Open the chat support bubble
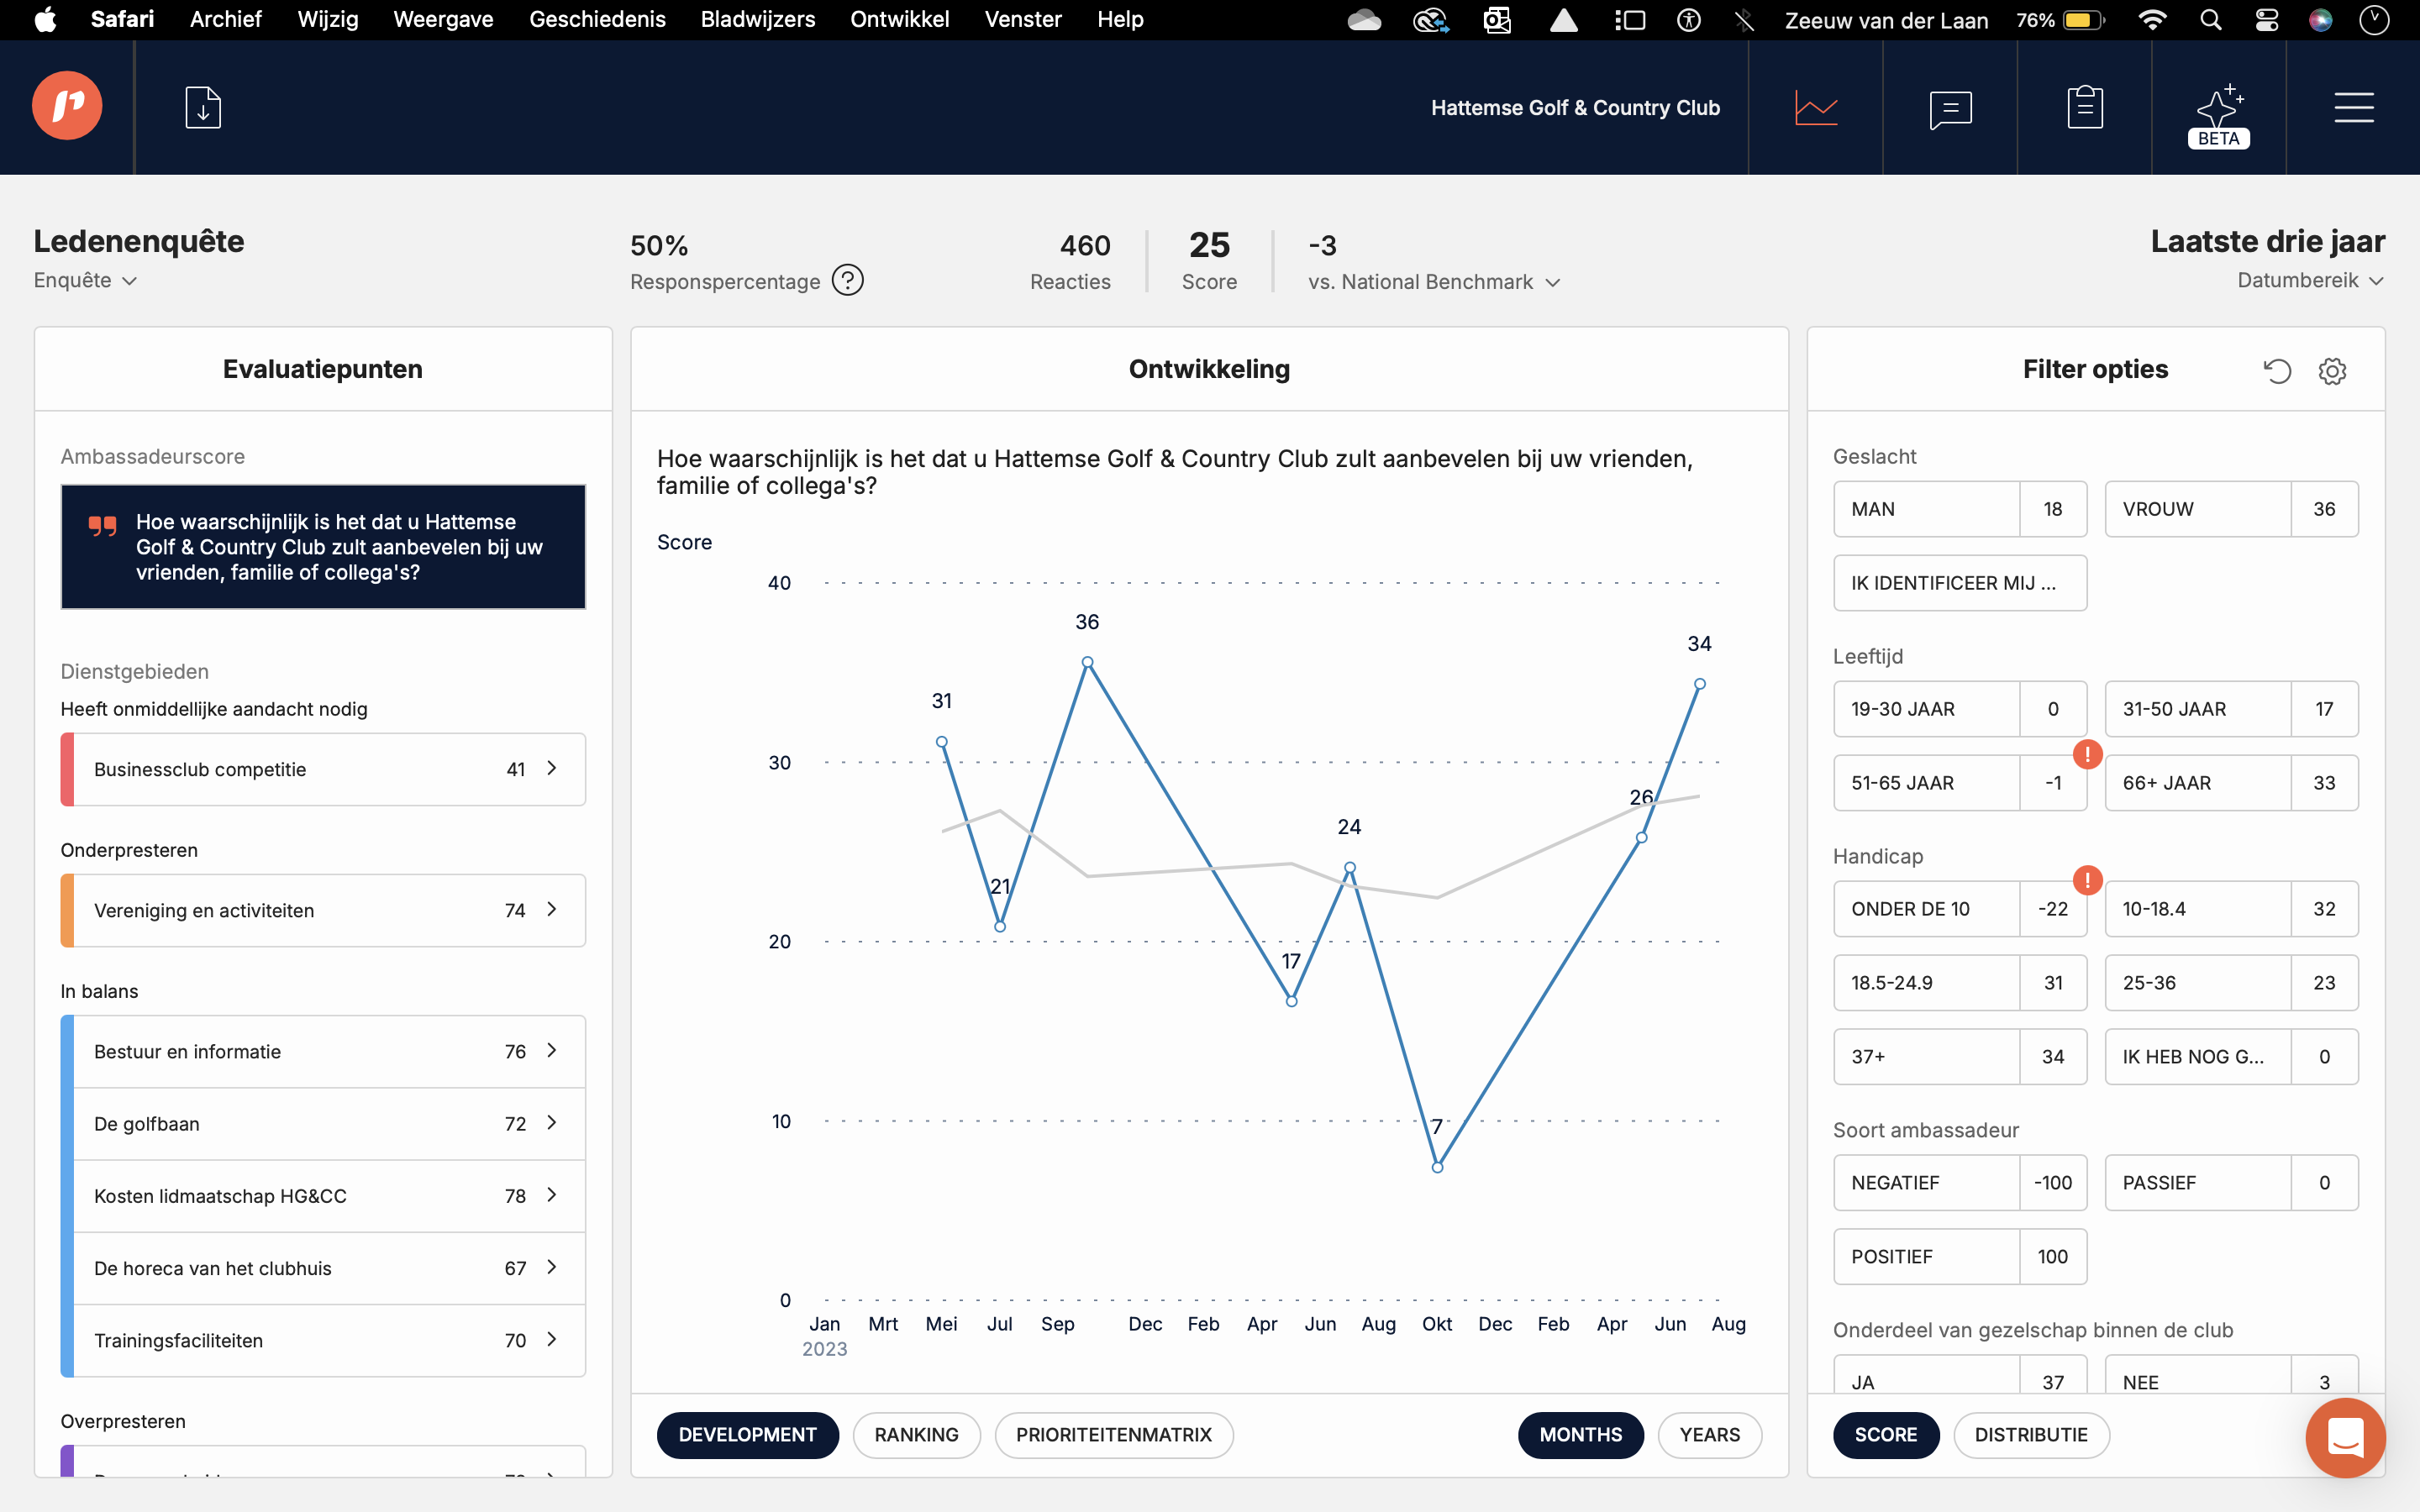This screenshot has height=1512, width=2420. 2345,1438
